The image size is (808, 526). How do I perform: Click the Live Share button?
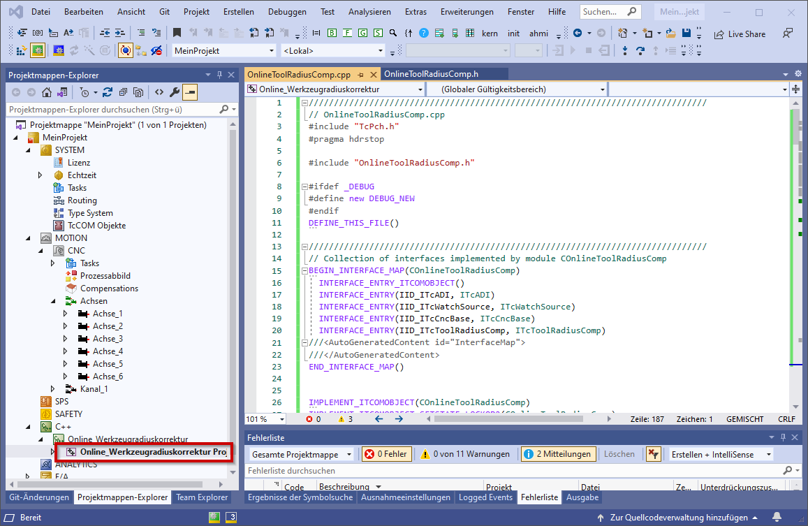pyautogui.click(x=740, y=34)
